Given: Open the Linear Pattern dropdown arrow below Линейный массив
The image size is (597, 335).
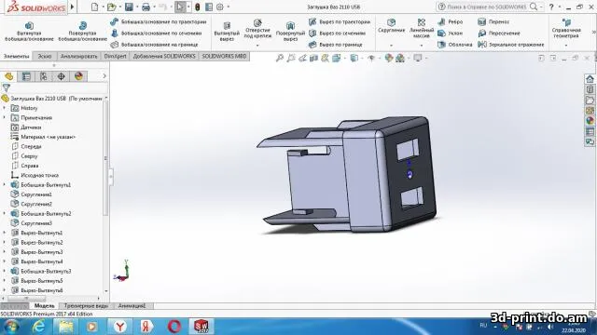Looking at the screenshot, I should click(x=421, y=46).
